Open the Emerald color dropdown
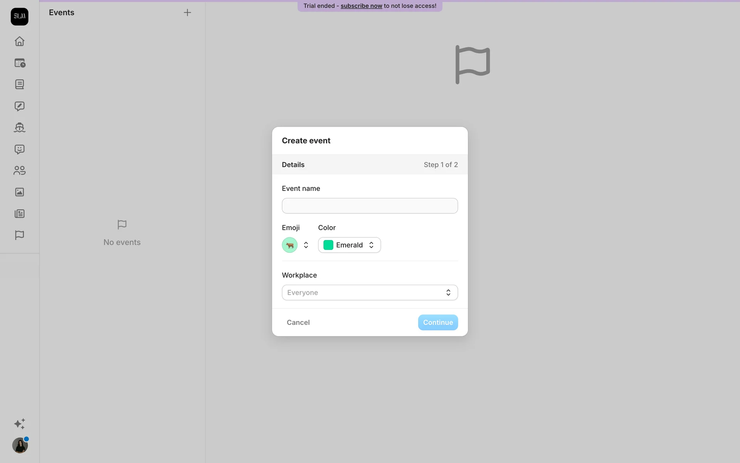 tap(349, 245)
